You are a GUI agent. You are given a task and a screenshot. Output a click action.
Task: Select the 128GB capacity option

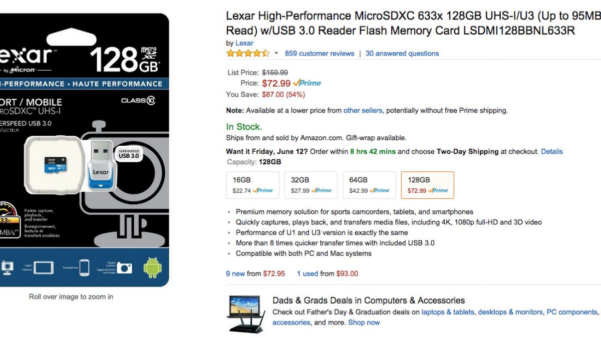click(427, 185)
